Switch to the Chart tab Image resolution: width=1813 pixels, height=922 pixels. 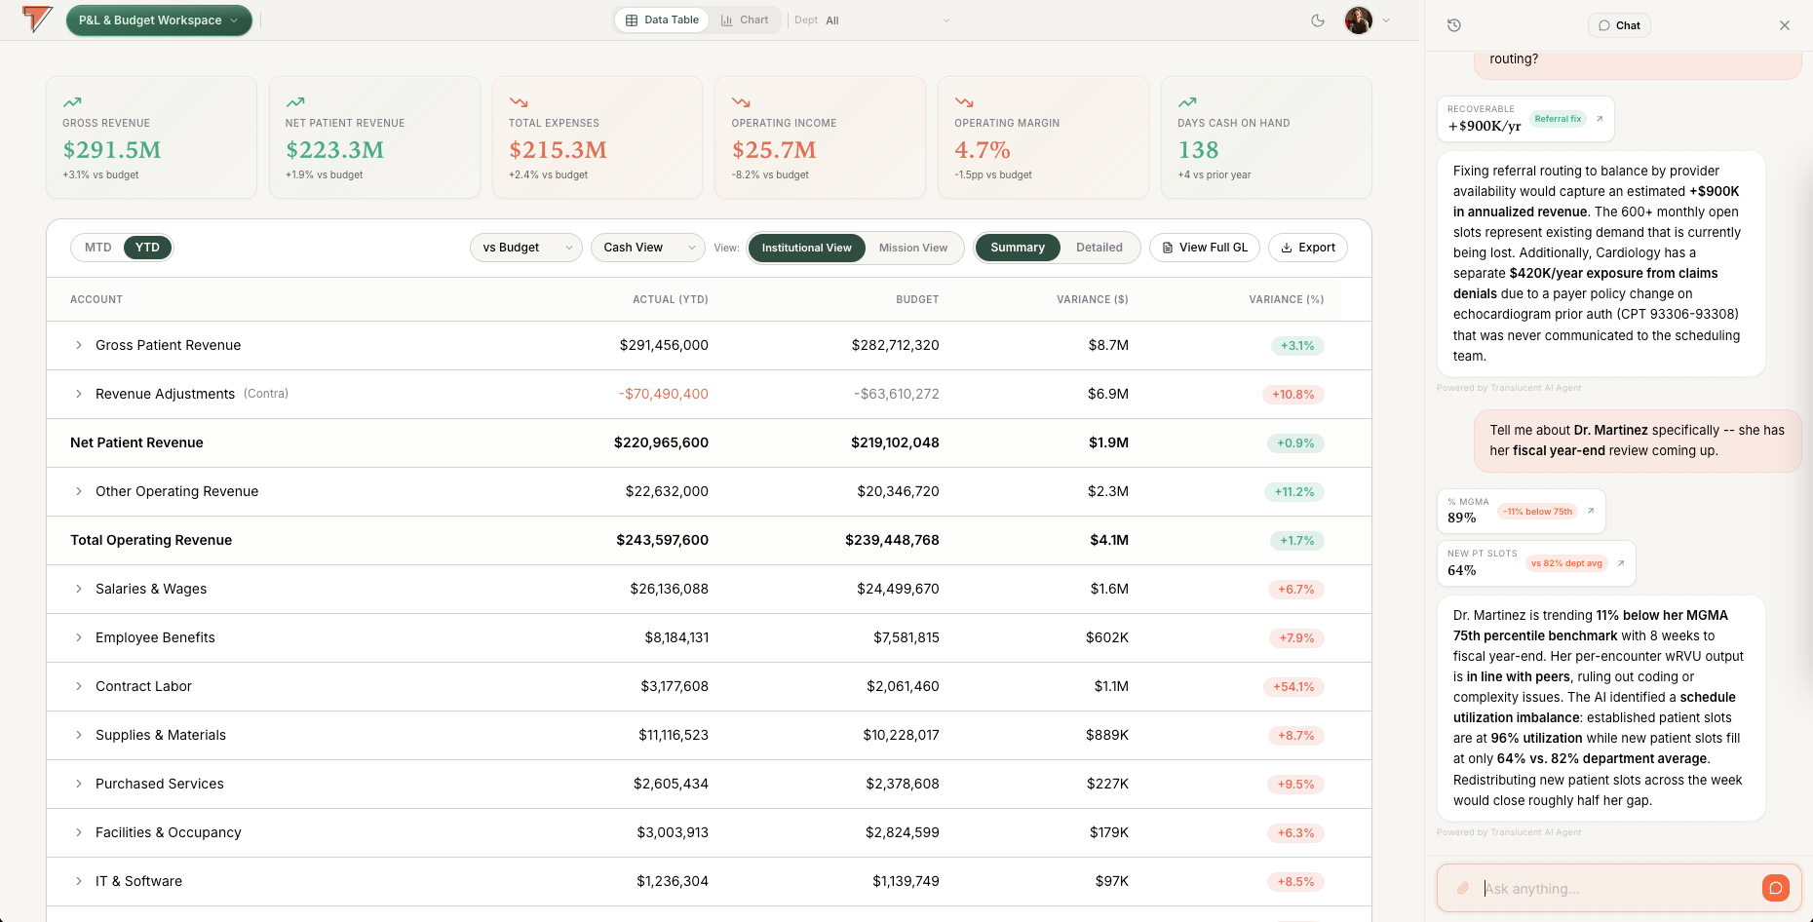pyautogui.click(x=745, y=19)
